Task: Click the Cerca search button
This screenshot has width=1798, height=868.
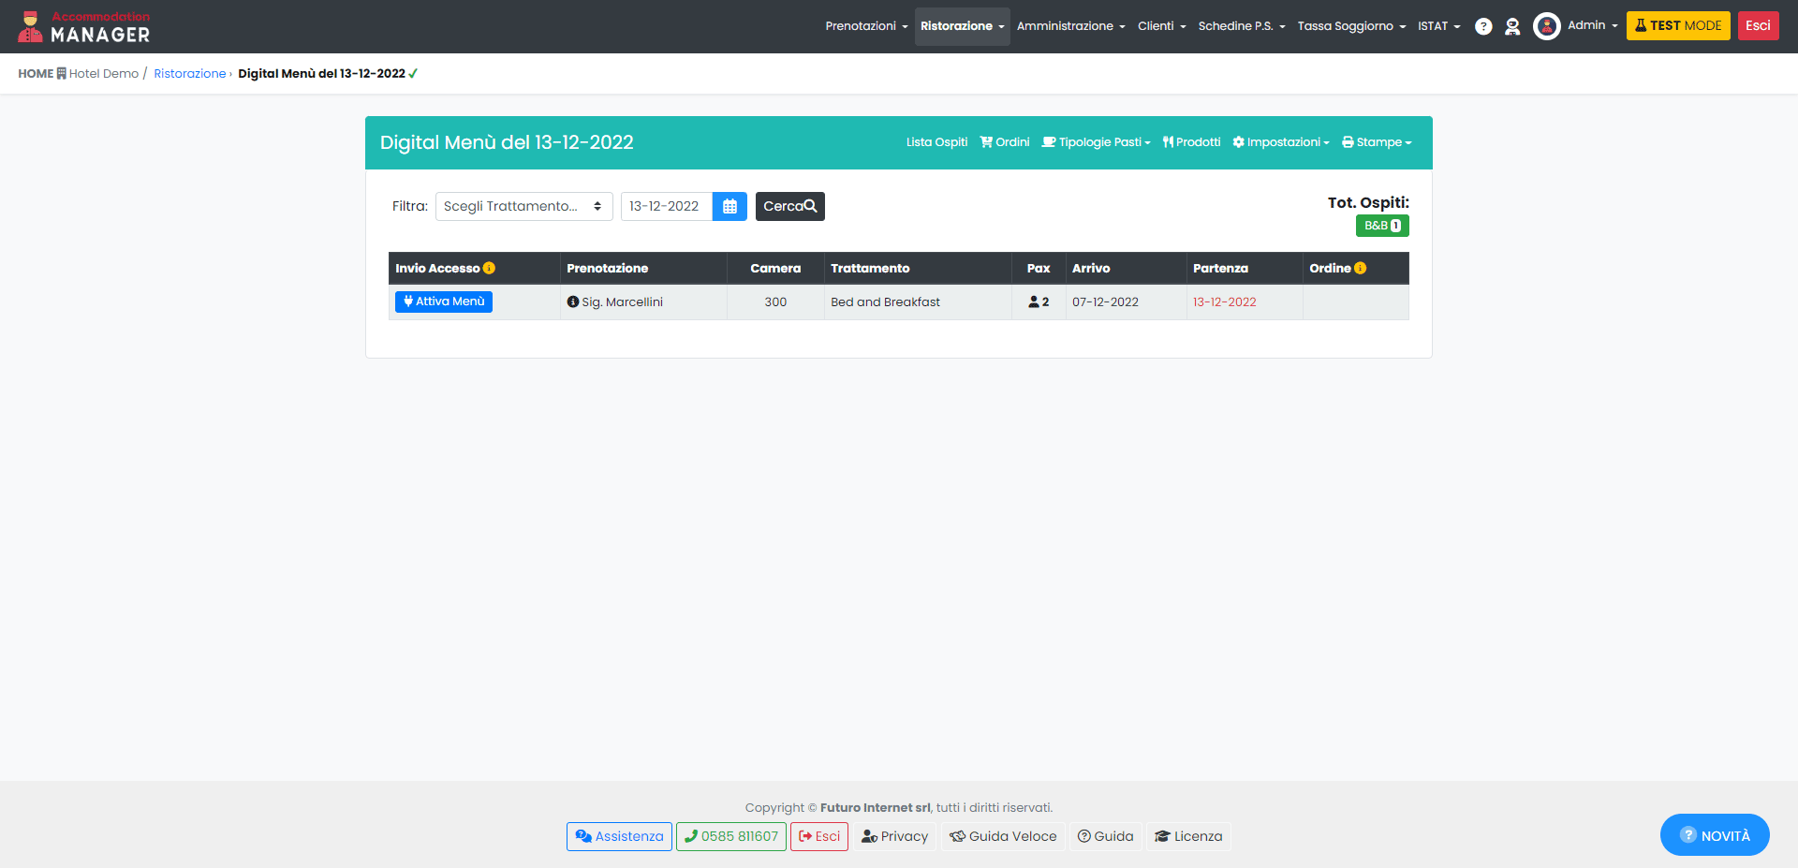Action: click(789, 206)
